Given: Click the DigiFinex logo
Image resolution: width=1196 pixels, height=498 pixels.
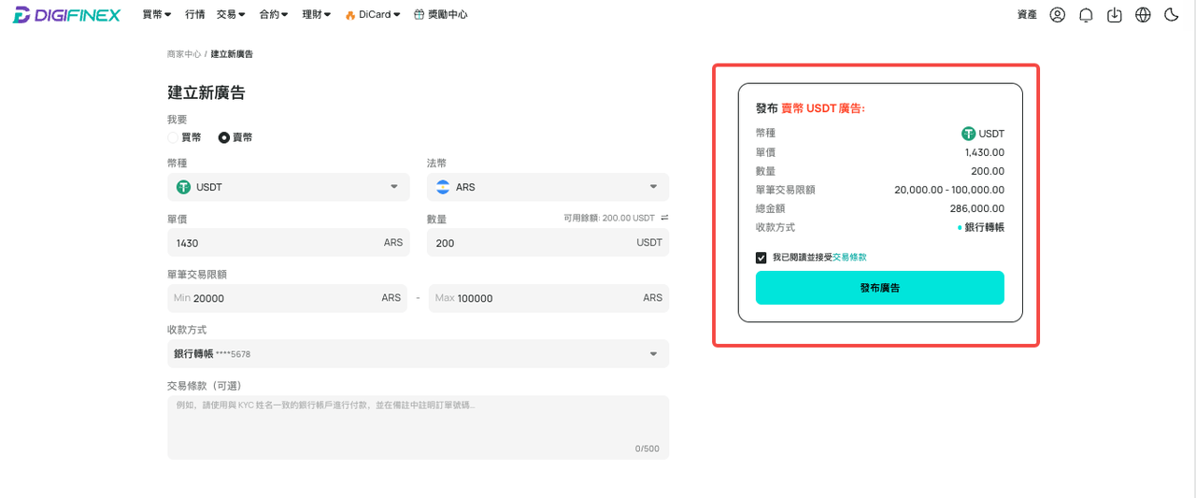Looking at the screenshot, I should [66, 15].
